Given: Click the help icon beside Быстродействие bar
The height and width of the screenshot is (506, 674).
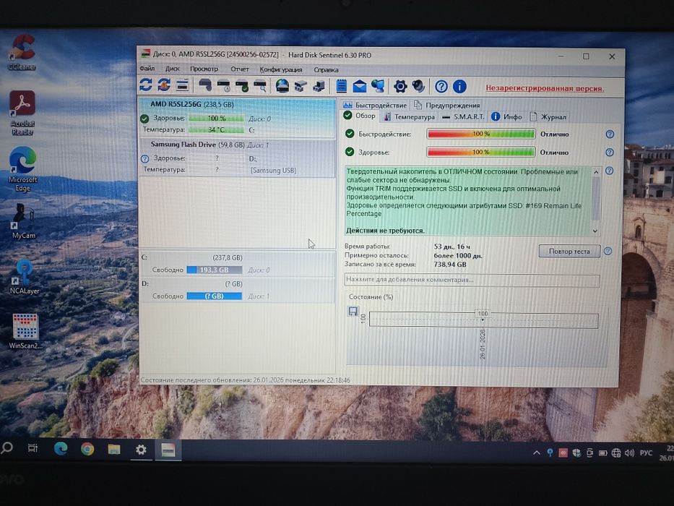Looking at the screenshot, I should [x=610, y=134].
